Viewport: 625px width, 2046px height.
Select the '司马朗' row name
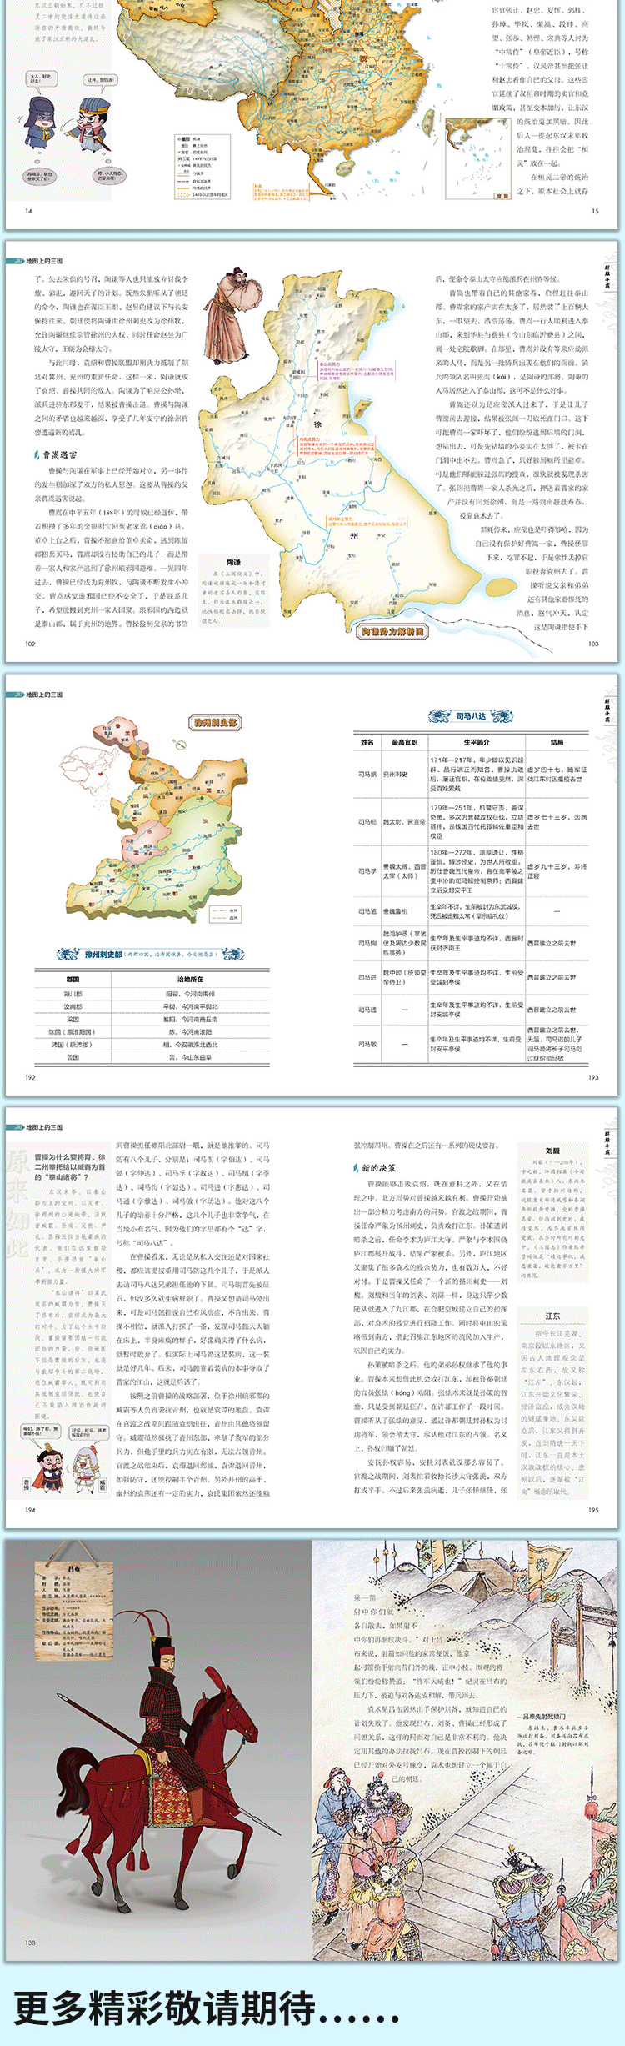pyautogui.click(x=367, y=775)
